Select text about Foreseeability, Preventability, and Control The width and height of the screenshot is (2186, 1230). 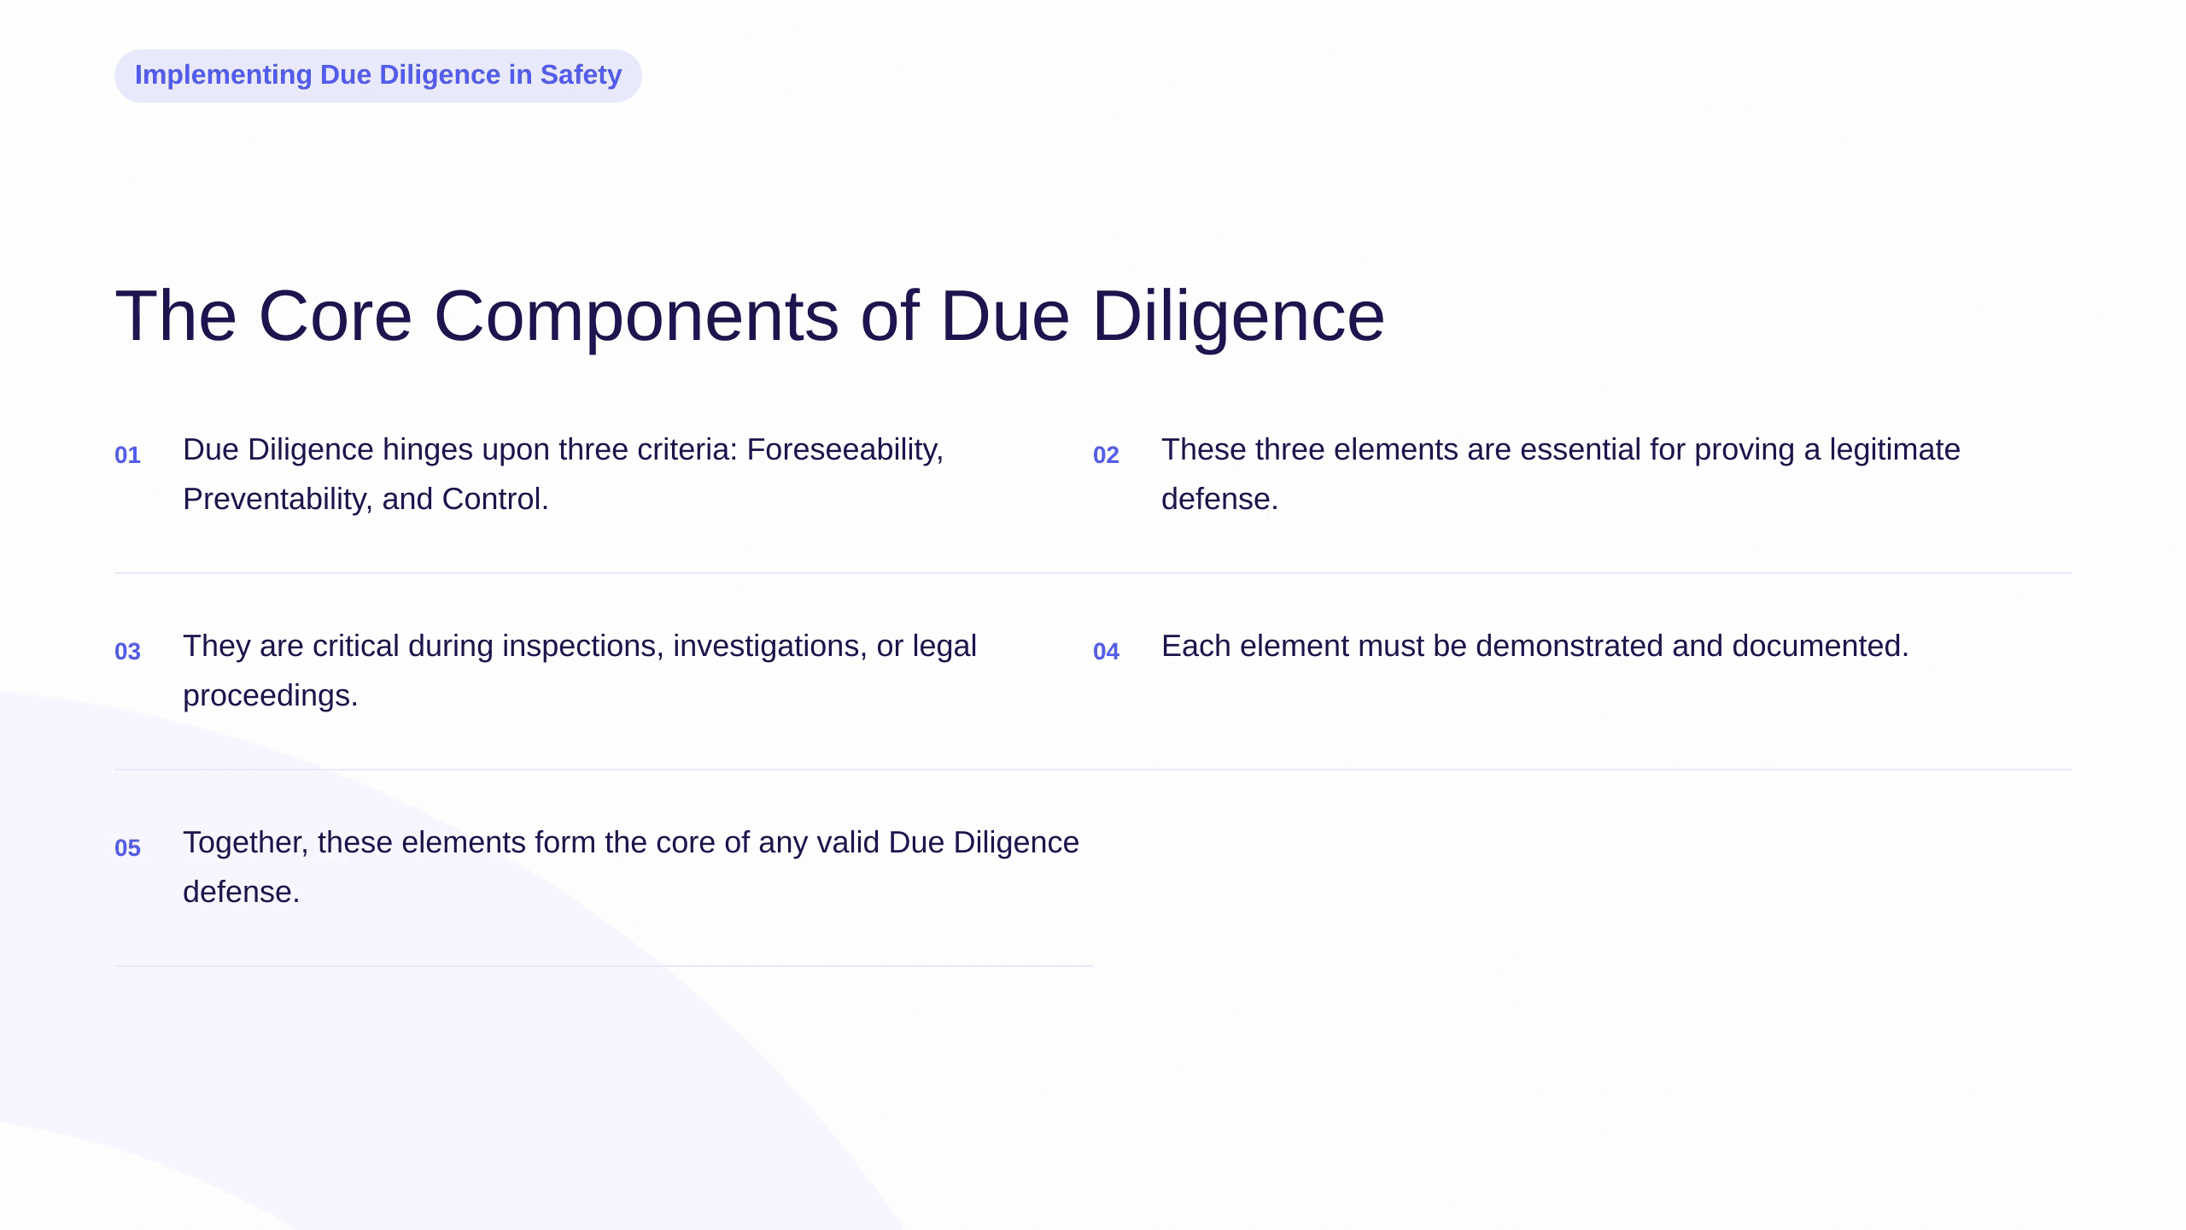(564, 474)
